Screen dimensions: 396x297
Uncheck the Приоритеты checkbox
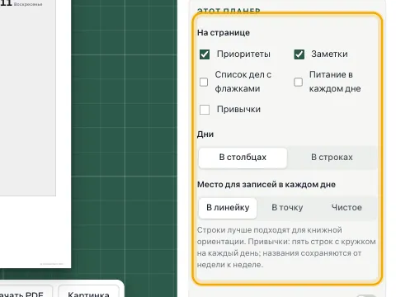coord(205,54)
